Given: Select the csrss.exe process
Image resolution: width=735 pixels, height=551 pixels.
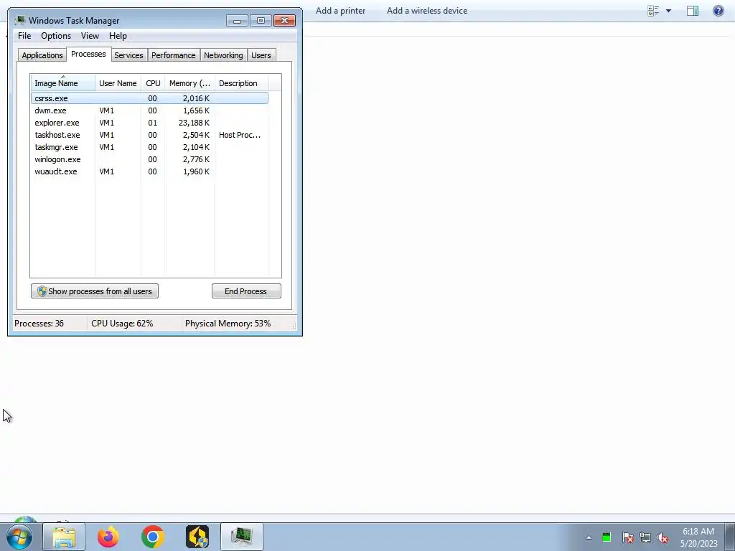Looking at the screenshot, I should 149,98.
